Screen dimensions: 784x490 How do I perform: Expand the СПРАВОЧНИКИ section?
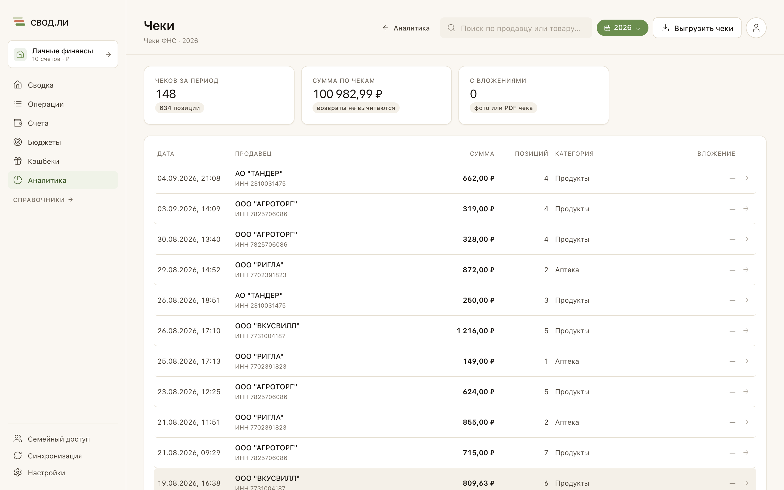coord(43,200)
